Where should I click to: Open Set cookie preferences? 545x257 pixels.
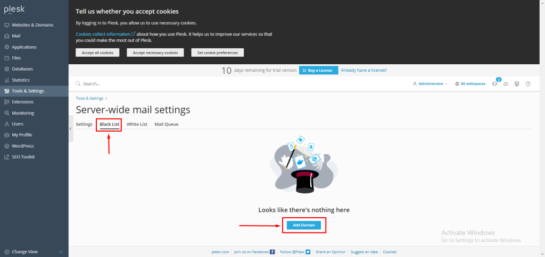(x=218, y=53)
